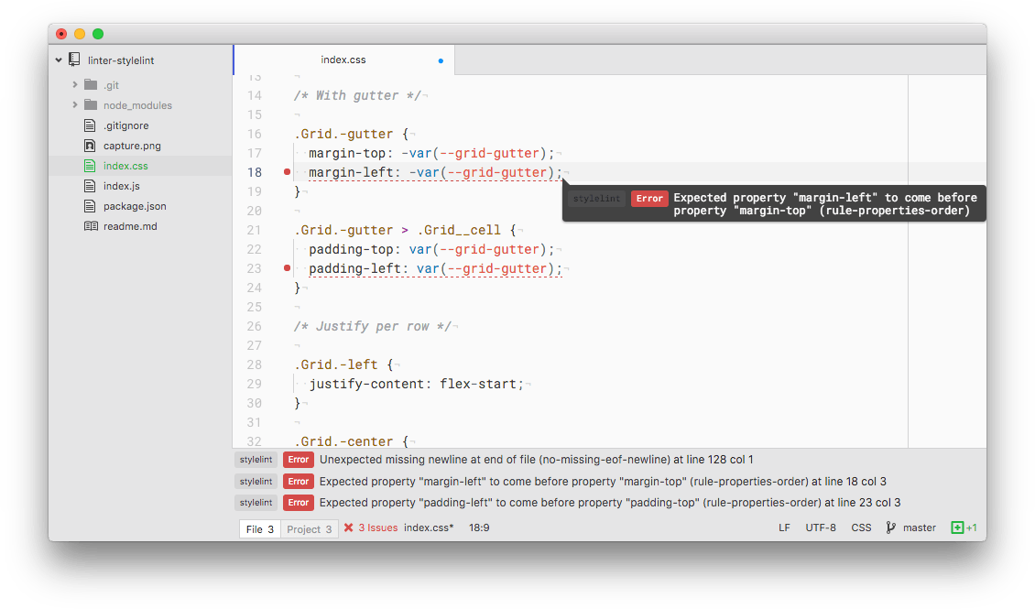Collapse the linter-stylelint project root

click(59, 59)
